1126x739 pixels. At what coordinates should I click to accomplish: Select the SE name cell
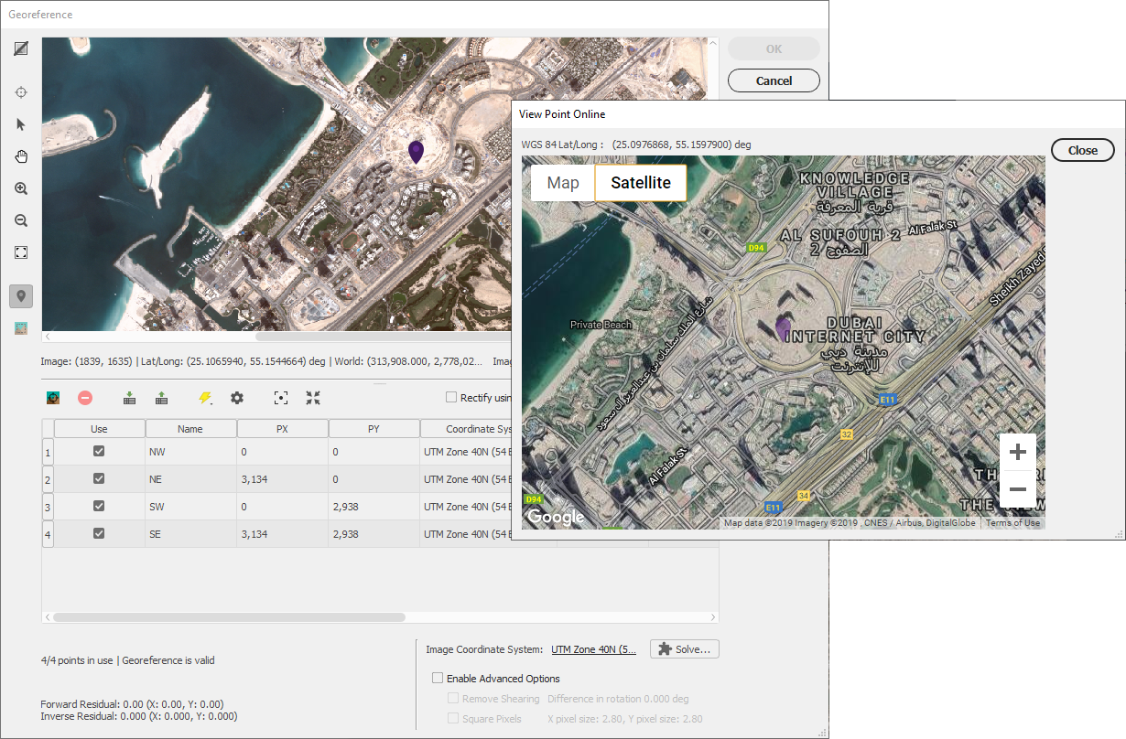pyautogui.click(x=190, y=534)
